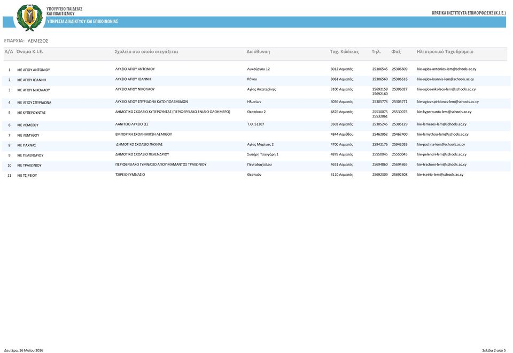This screenshot has height=353, width=513.
Task: Click 'ΠΕΡΙΦΕΡΕΙΑΚΟ ΓΥΜΝΑΣΙΟ ΑΓΙΟΥ ΜΑΜΑΝΤΟΣ ΤΡΑΧΩΝΙΟΥ' school cell
Action: (161, 164)
